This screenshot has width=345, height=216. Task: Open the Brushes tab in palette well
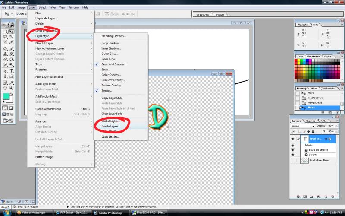pyautogui.click(x=220, y=15)
